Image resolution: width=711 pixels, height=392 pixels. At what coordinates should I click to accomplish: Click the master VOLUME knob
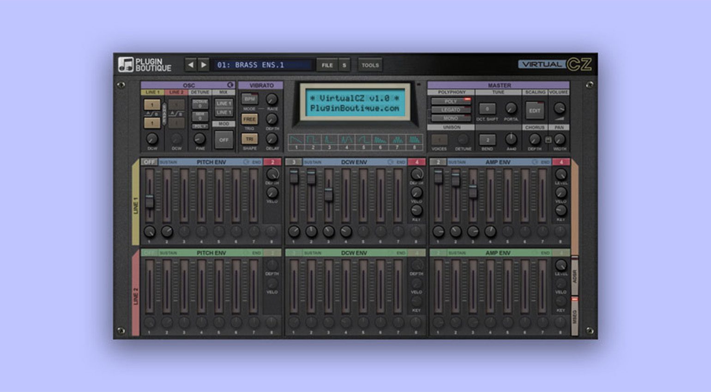(559, 108)
